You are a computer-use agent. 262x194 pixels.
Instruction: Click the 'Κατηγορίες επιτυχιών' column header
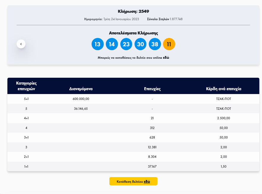point(26,86)
